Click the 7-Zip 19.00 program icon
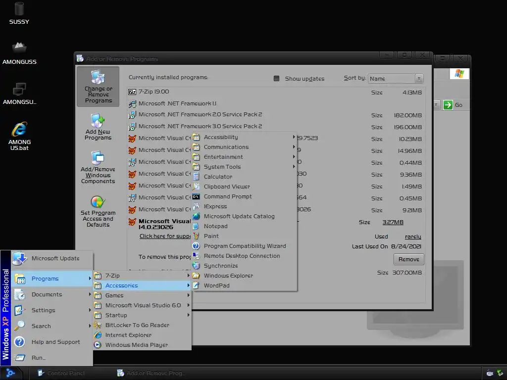Image resolution: width=507 pixels, height=380 pixels. click(x=132, y=92)
